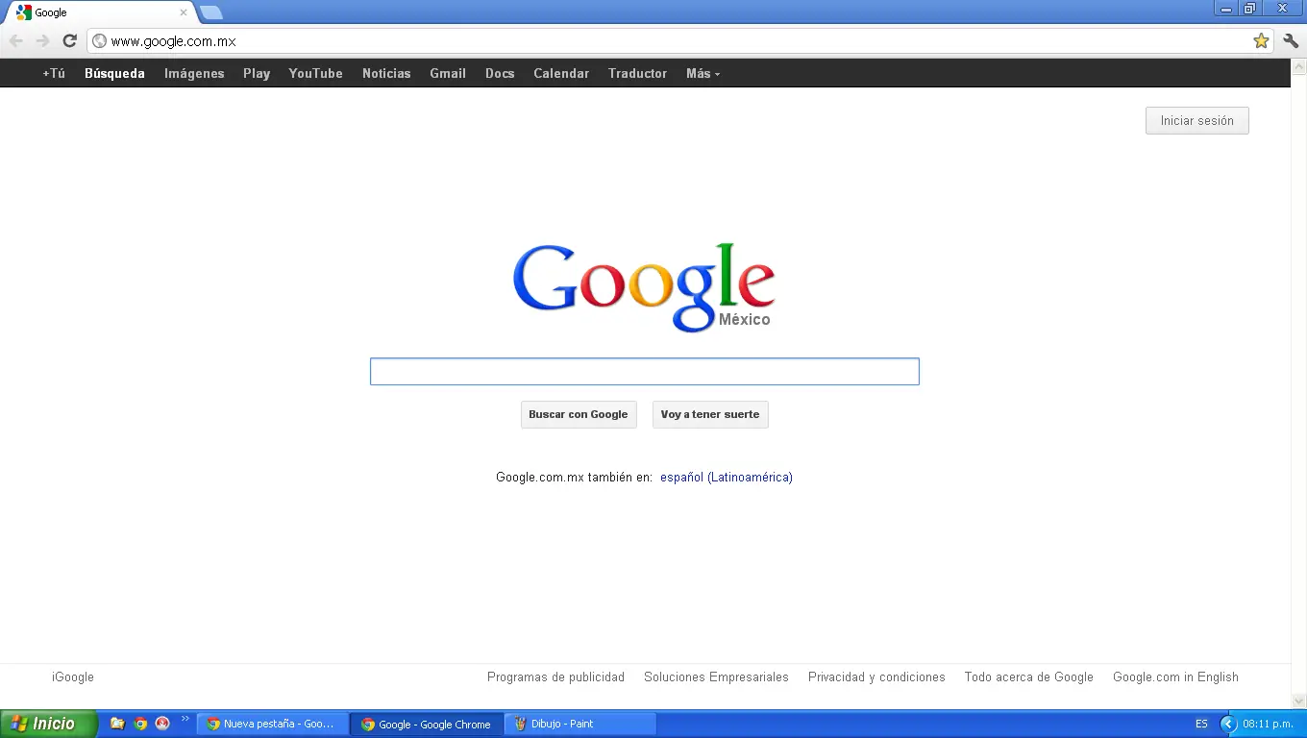1307x738 pixels.
Task: Expand hidden Quick Launch items chevron
Action: coord(185,719)
